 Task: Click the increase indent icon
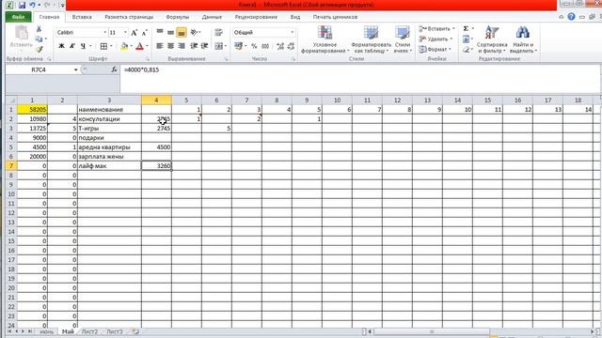[205, 46]
